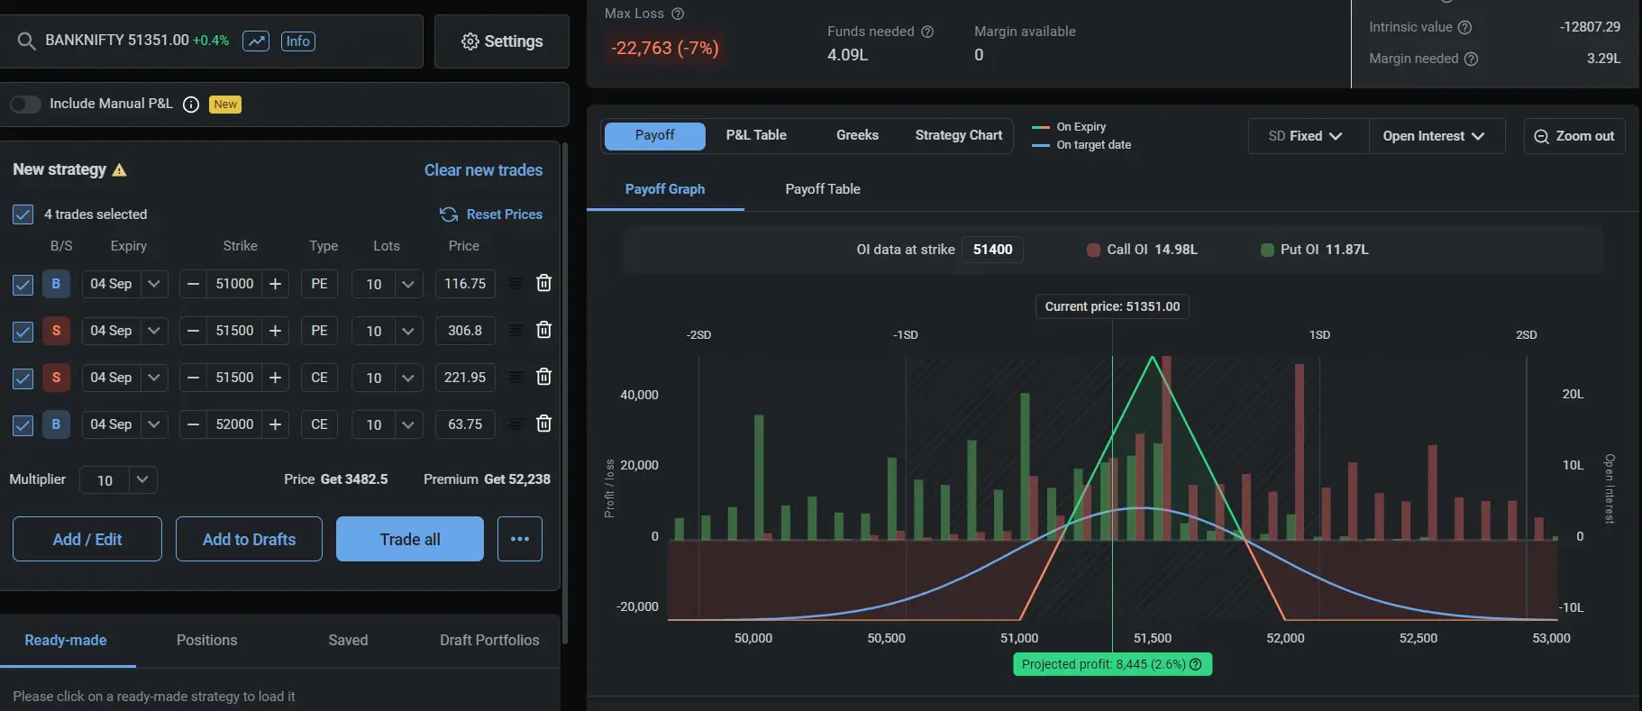The width and height of the screenshot is (1642, 711).
Task: Open the Strategy Chart tab
Action: [959, 135]
